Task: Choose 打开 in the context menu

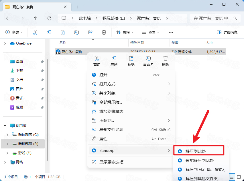Action: tap(131, 75)
